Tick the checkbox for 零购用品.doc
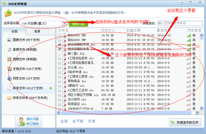This screenshot has height=134, width=206. (x=59, y=81)
